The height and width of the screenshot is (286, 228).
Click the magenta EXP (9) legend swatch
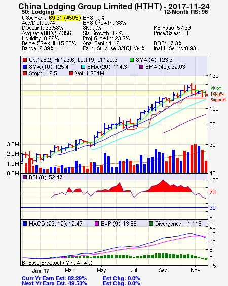(97, 224)
